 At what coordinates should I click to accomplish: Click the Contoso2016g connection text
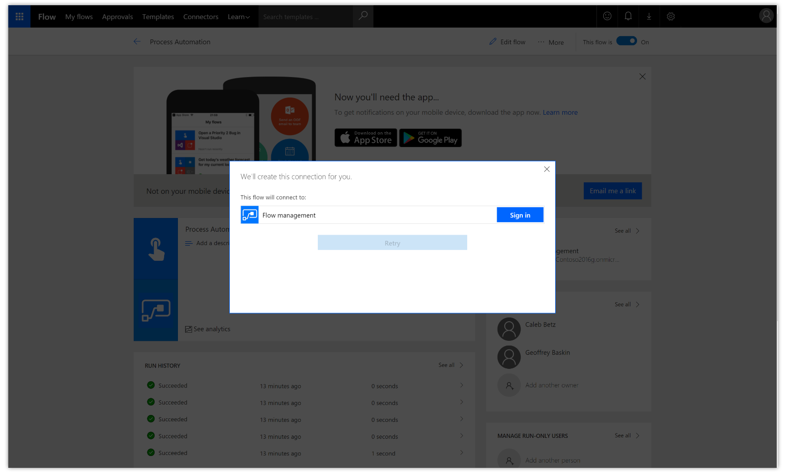[587, 260]
